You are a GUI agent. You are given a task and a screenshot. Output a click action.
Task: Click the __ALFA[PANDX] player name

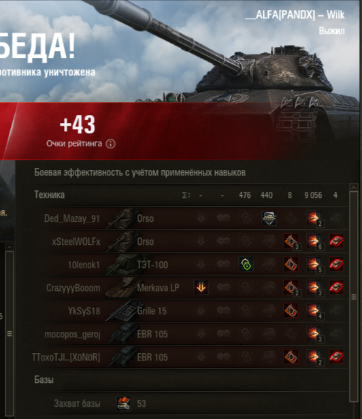click(280, 14)
